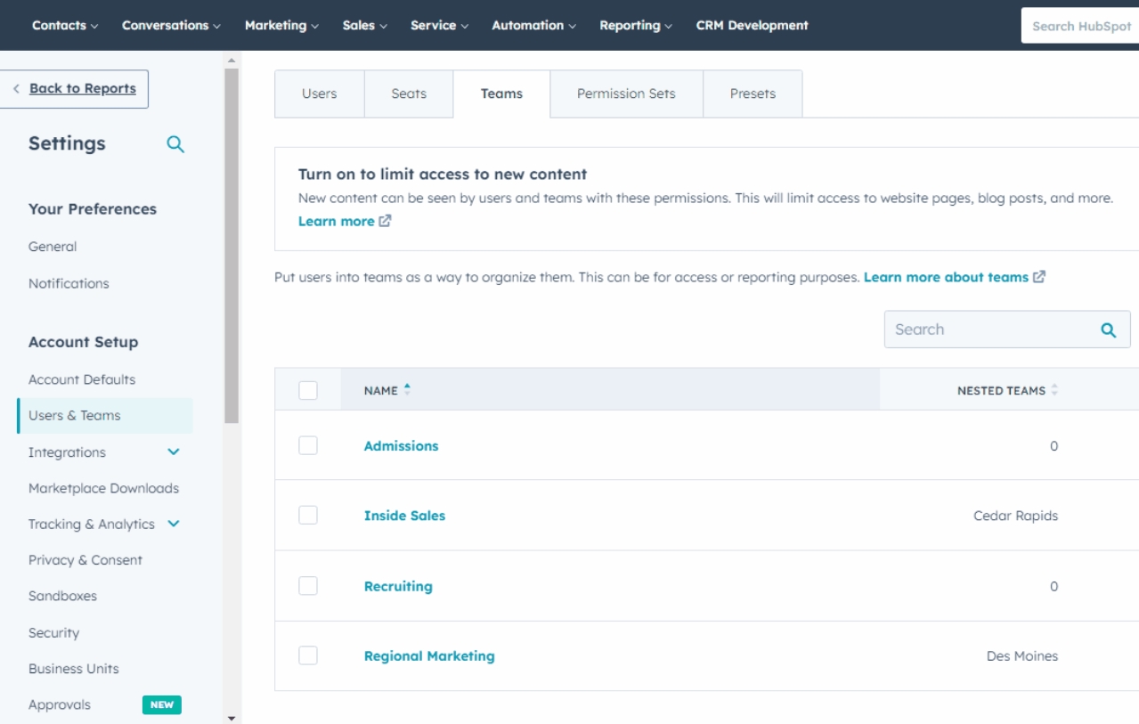Click the back chevron beside Back to Reports

tap(16, 89)
